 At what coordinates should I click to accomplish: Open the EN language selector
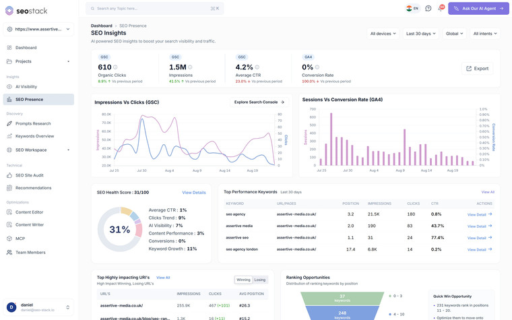[412, 9]
